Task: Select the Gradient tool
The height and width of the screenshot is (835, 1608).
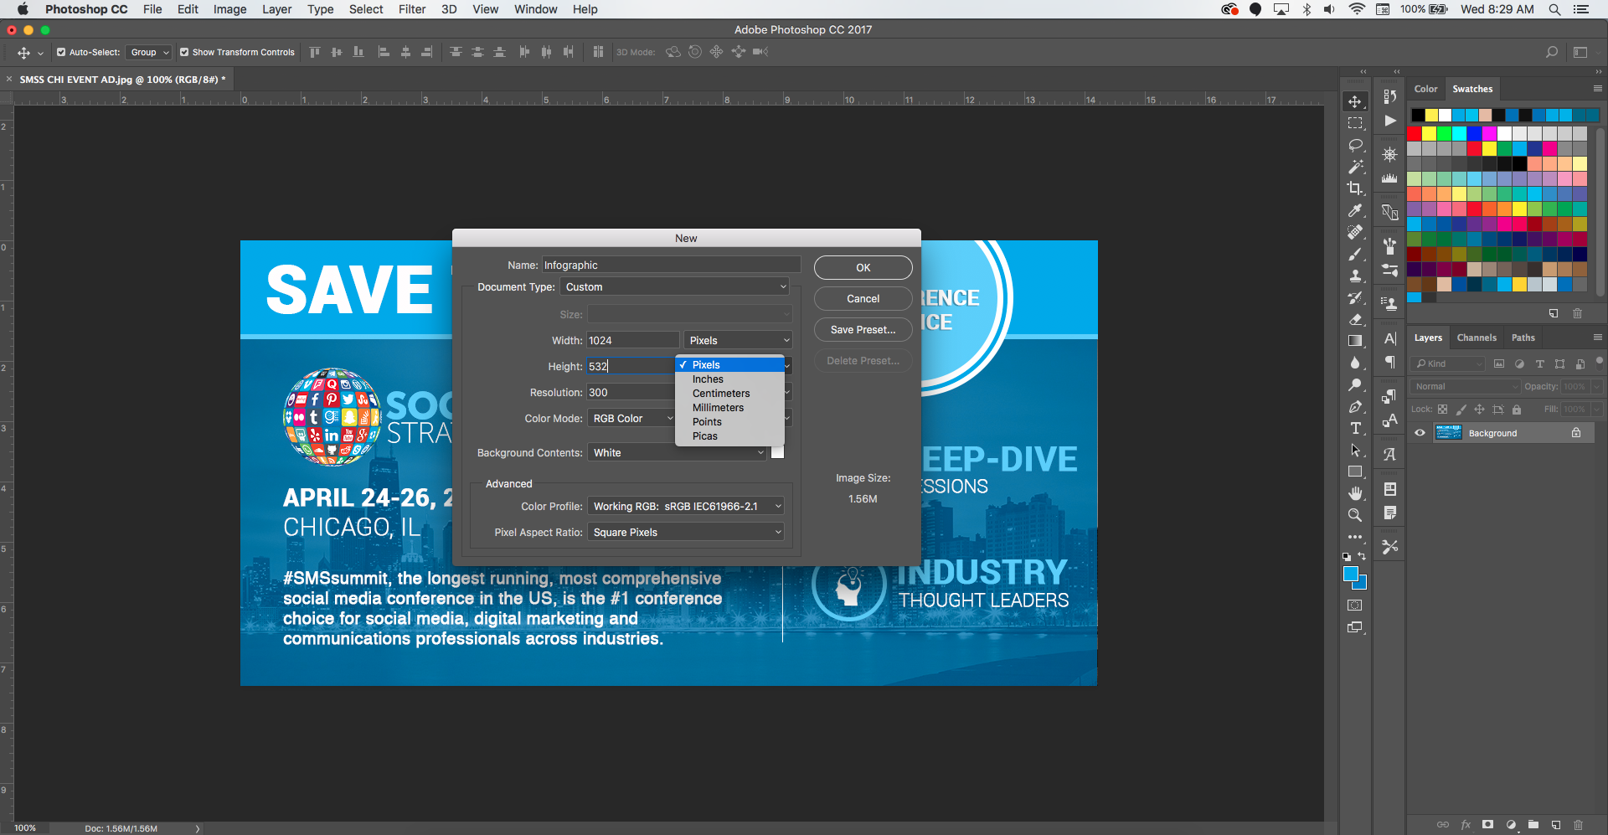Action: [x=1355, y=341]
